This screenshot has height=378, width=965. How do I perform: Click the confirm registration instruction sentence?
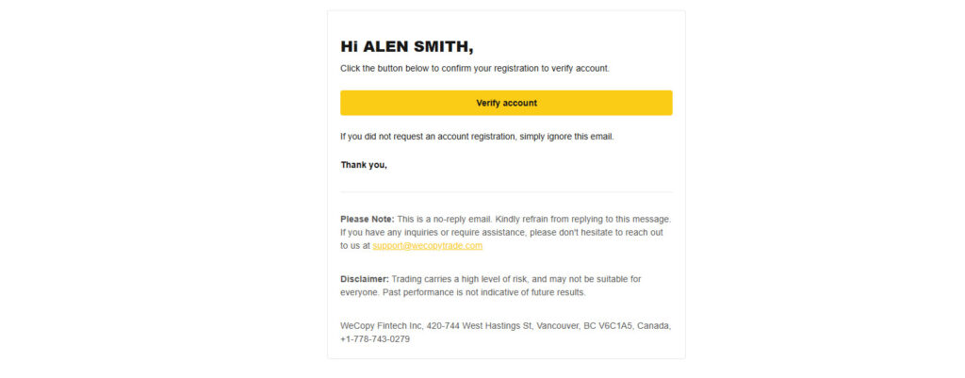click(x=475, y=69)
